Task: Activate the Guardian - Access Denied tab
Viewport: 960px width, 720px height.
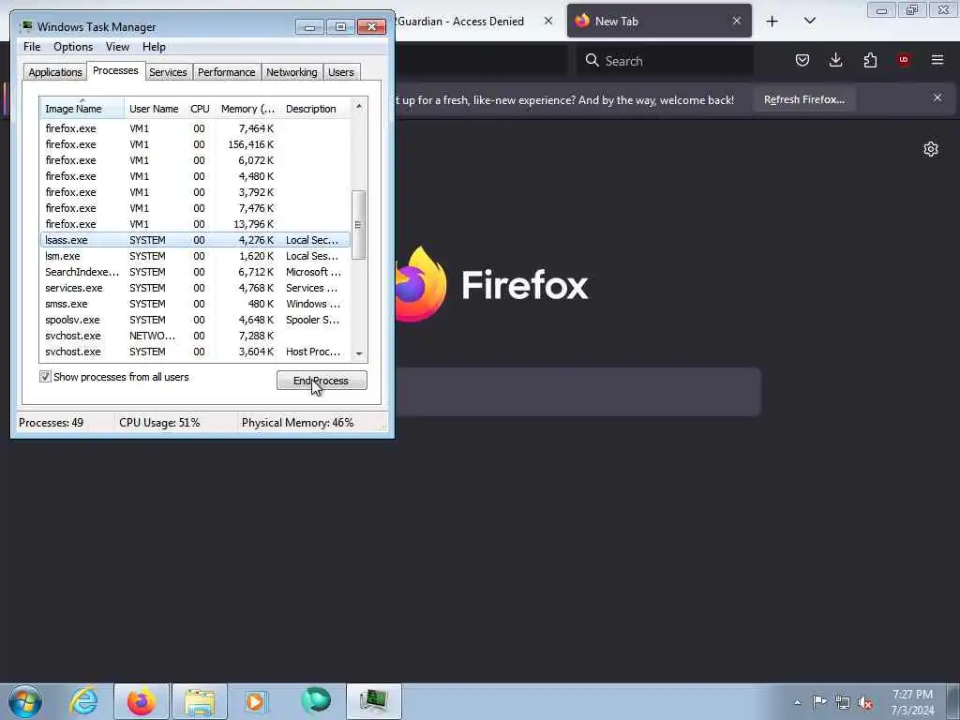Action: click(x=465, y=21)
